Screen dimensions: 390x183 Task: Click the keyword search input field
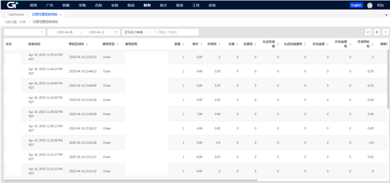pos(177,32)
